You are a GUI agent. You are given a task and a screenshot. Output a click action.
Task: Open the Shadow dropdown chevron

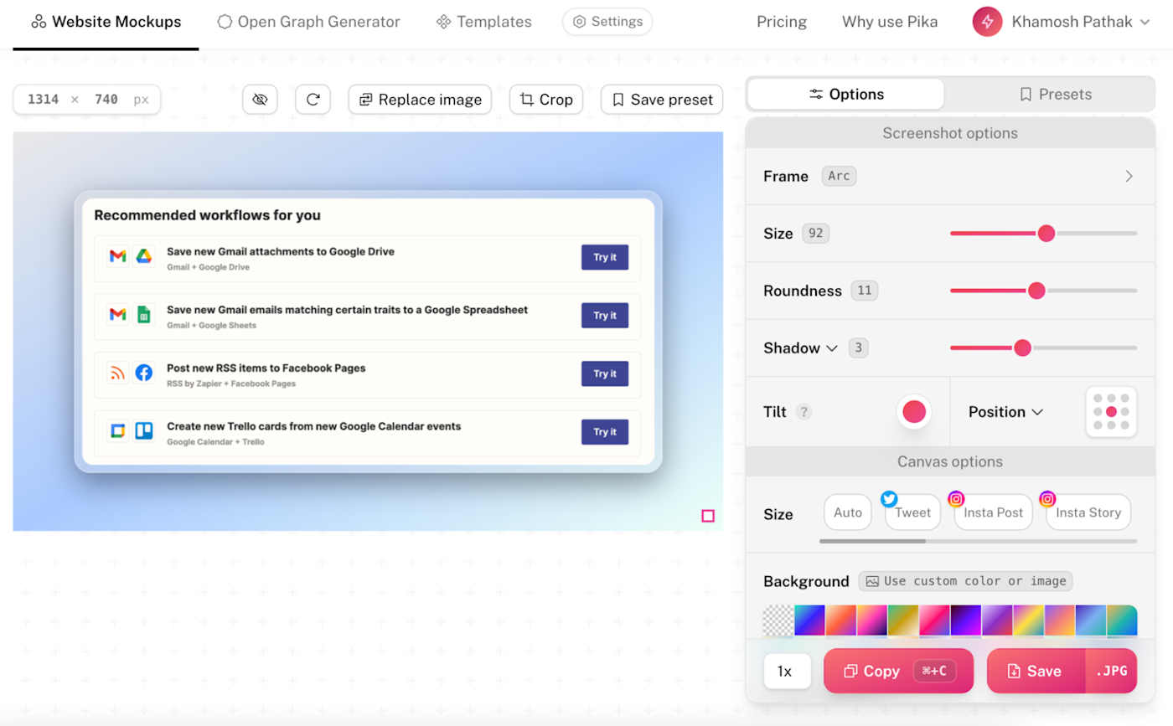pyautogui.click(x=832, y=348)
